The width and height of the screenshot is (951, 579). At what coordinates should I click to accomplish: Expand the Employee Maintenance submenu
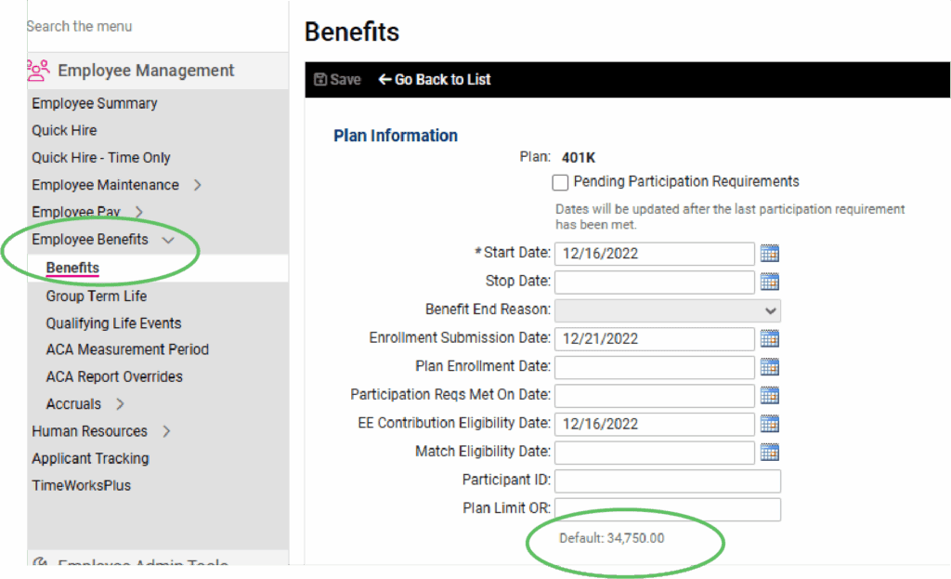pyautogui.click(x=197, y=185)
